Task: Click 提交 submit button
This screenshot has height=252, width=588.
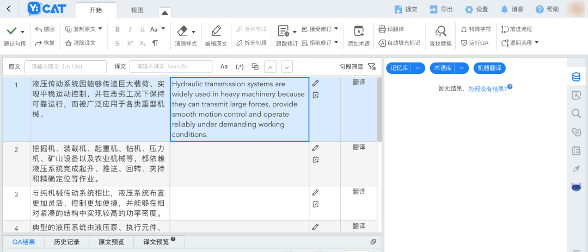Action: coord(406,9)
